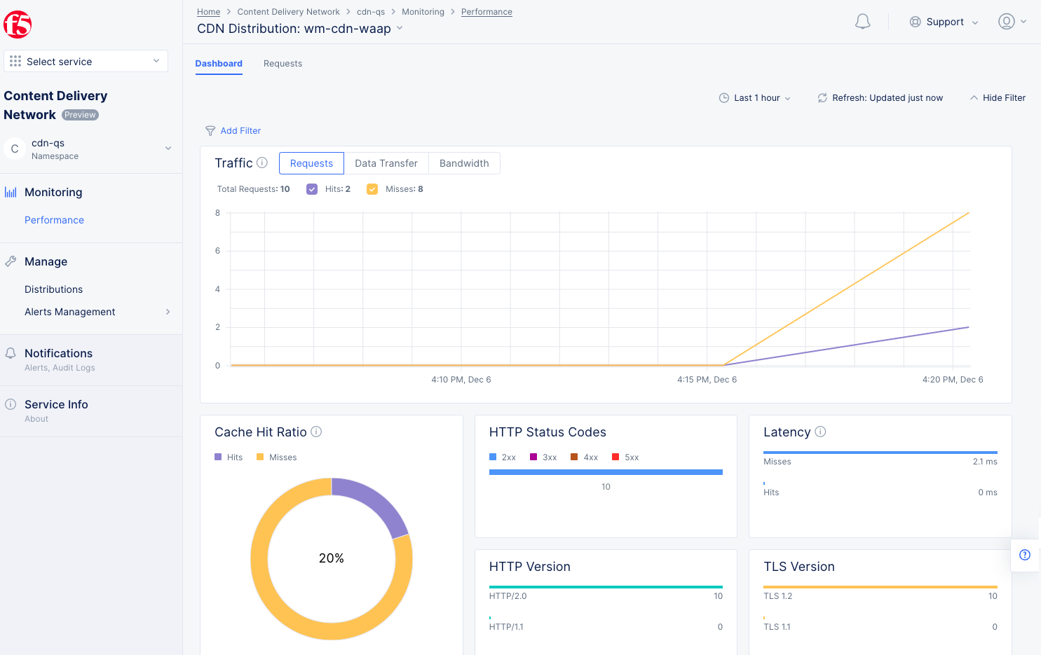
Task: Open Notifications via its bell icon in sidebar
Action: pos(10,352)
